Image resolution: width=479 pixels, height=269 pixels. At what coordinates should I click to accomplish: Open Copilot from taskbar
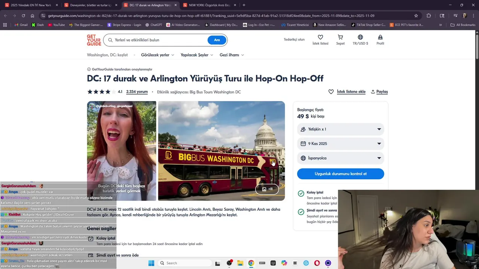coord(284,263)
